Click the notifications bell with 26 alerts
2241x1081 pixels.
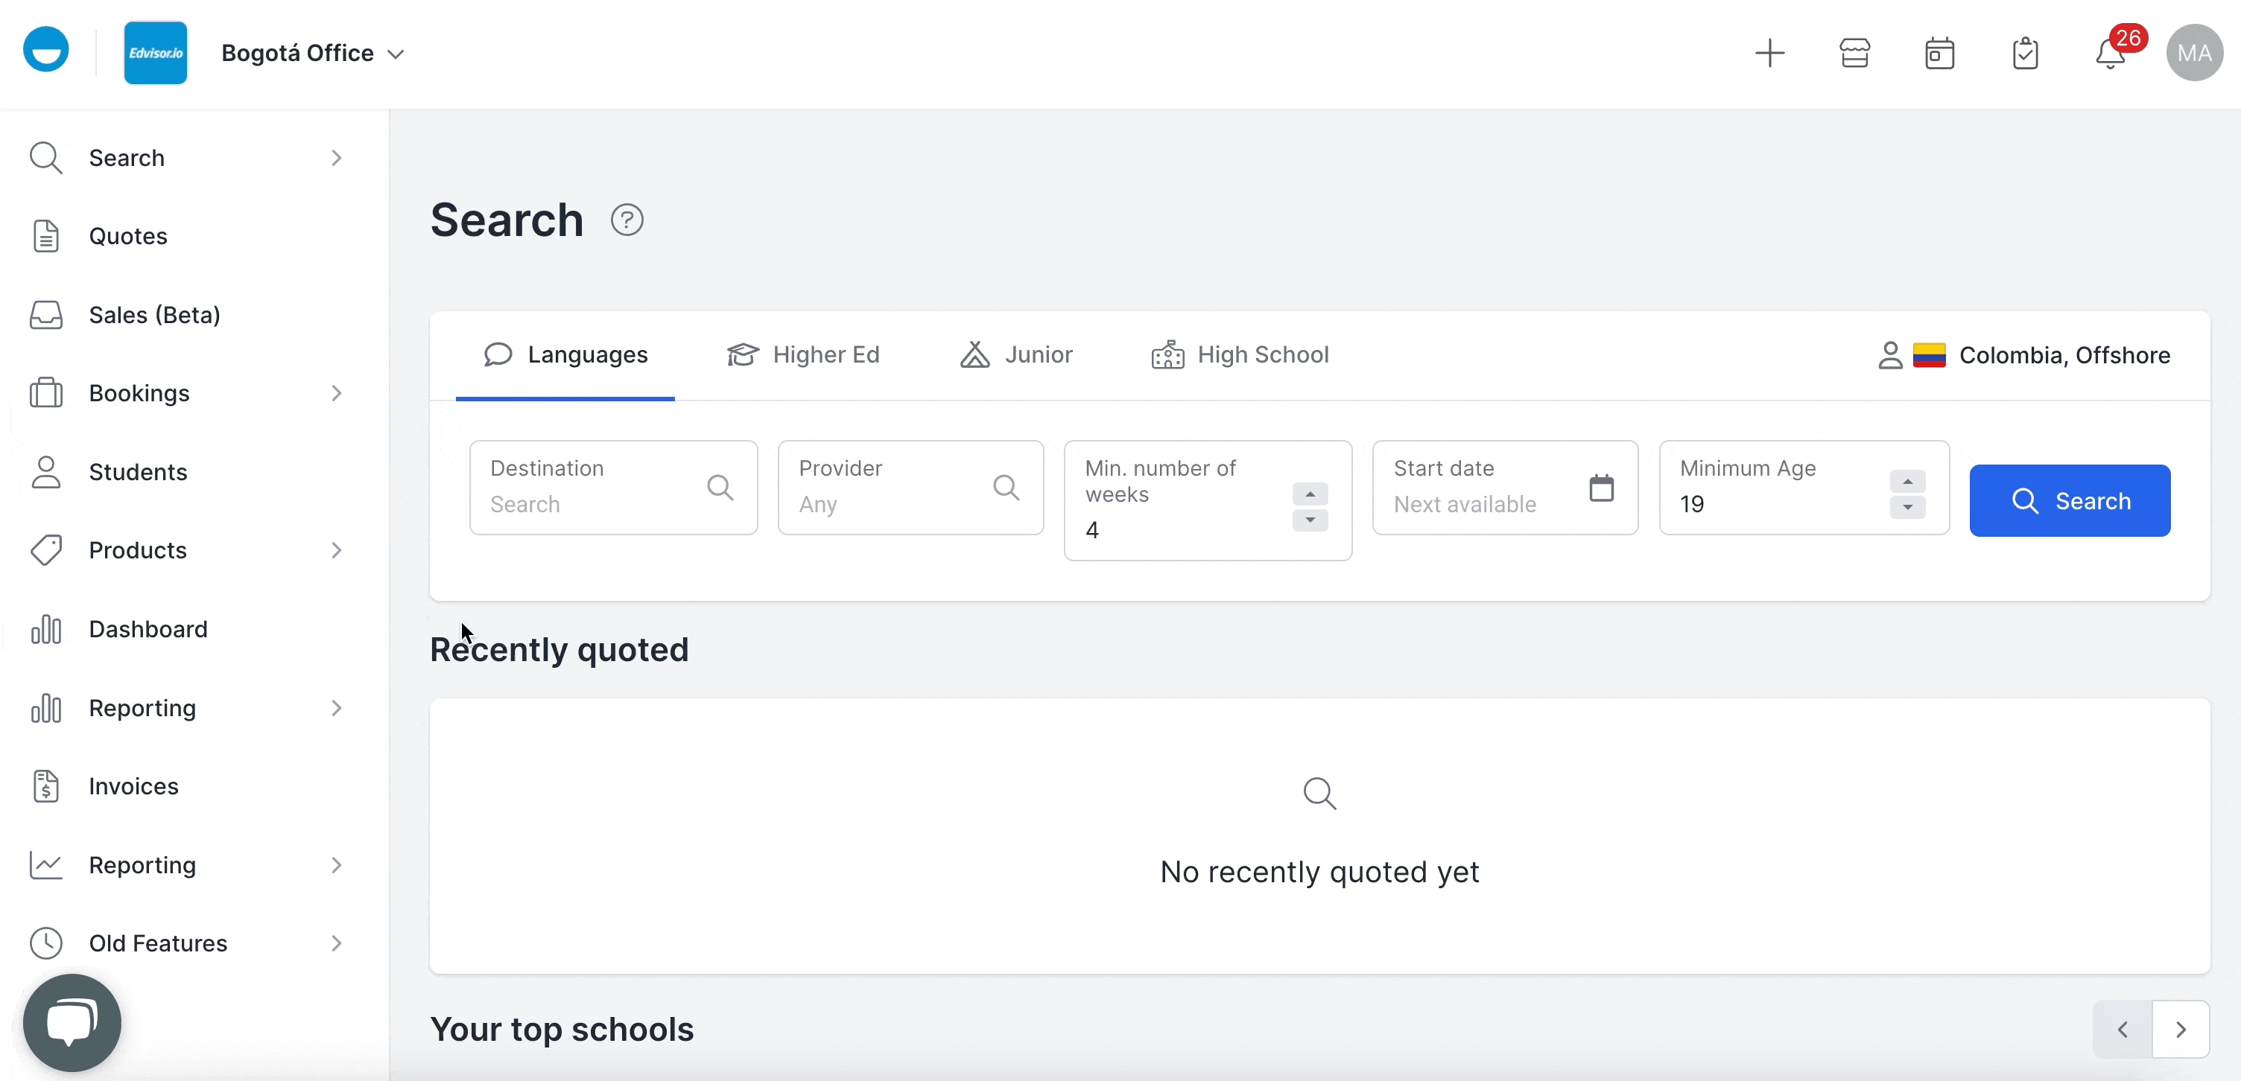coord(2109,52)
